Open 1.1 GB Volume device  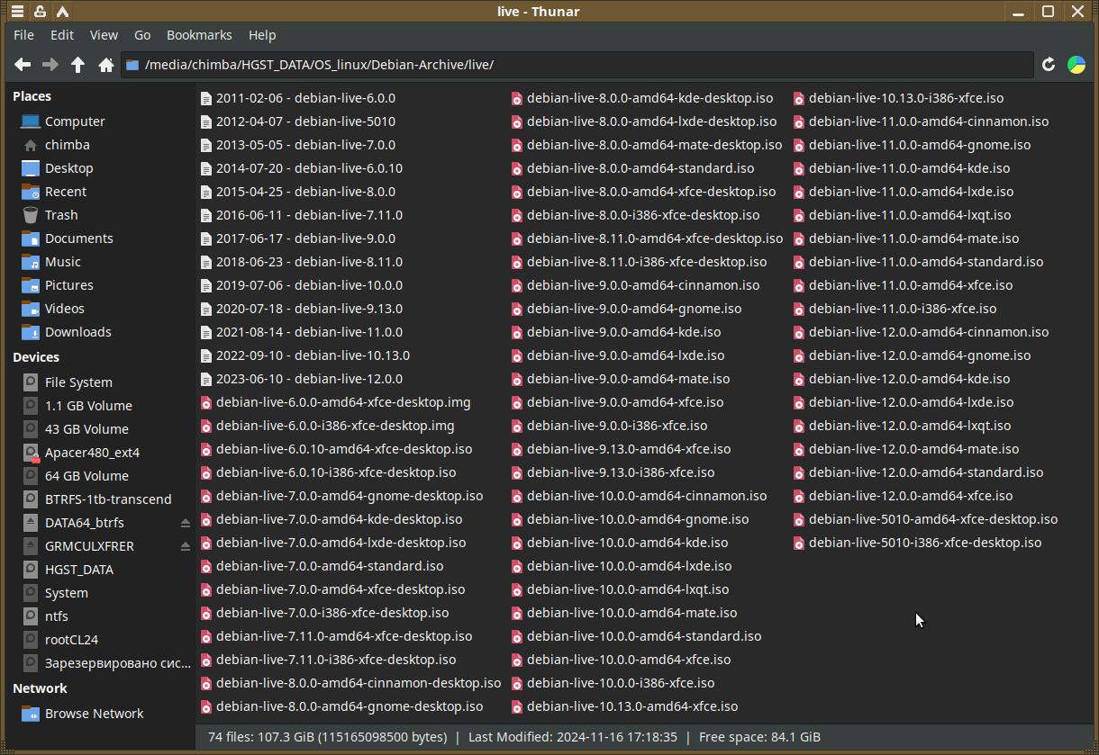tap(77, 406)
